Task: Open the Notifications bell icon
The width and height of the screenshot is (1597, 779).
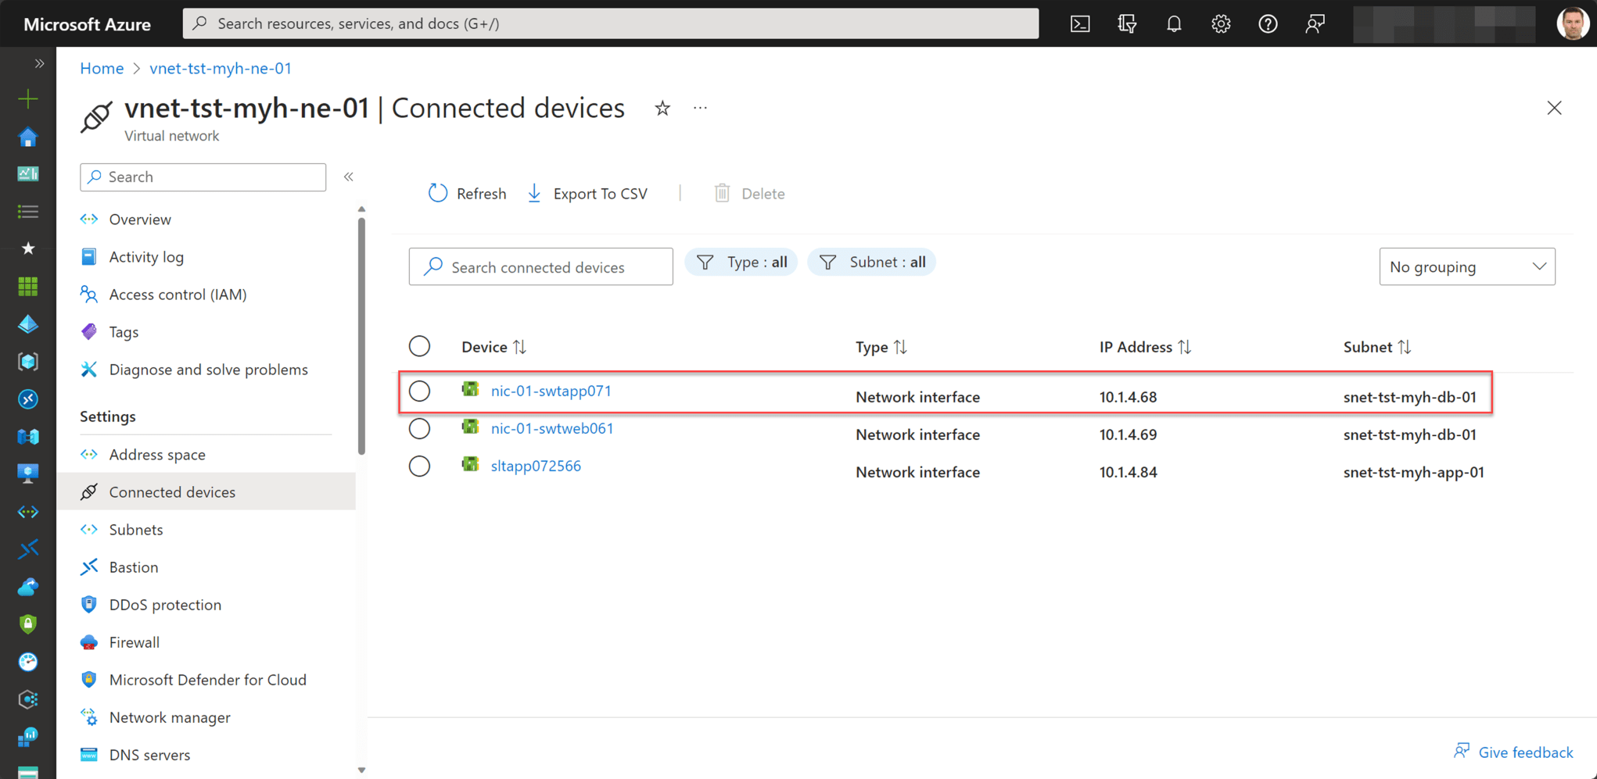Action: coord(1174,23)
